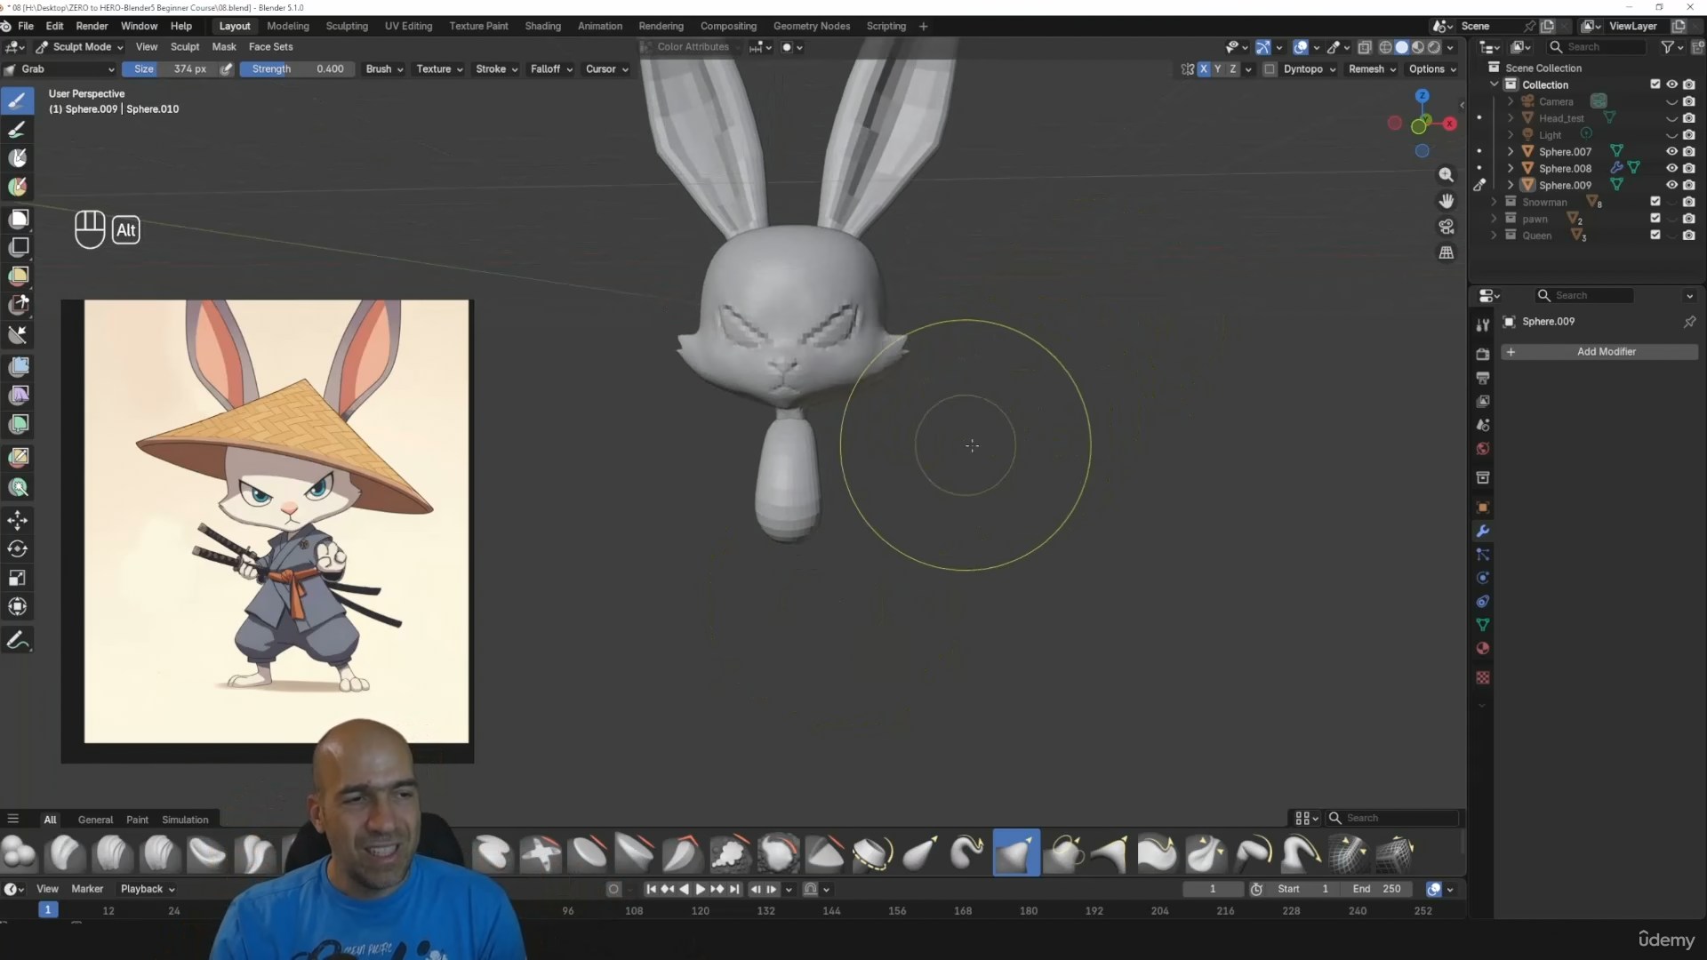Open the Material properties tab icon
This screenshot has height=960, width=1707.
(1482, 649)
